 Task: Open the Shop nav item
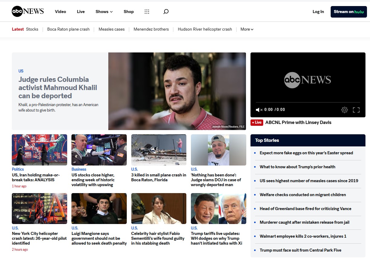point(129,12)
